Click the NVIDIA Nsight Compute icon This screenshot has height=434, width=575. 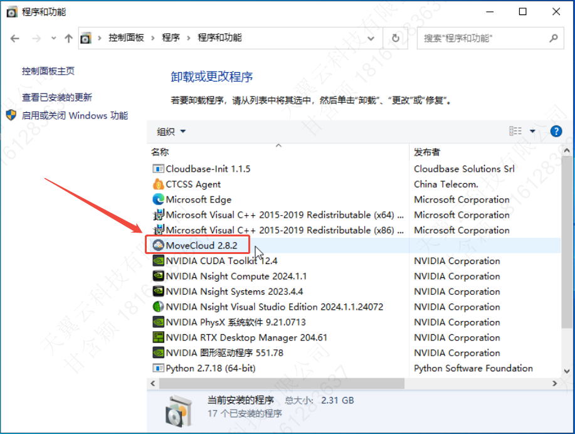[x=158, y=276]
